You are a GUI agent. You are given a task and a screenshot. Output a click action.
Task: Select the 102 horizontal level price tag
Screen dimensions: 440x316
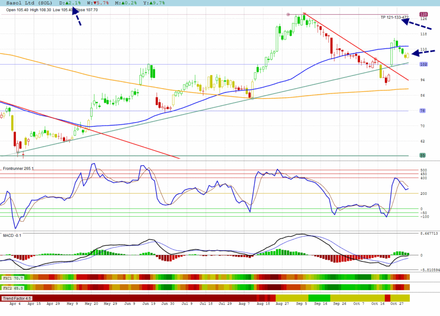click(x=423, y=64)
